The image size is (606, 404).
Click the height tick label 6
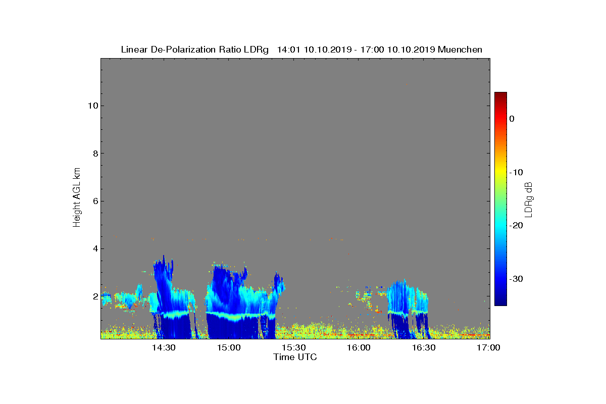94,201
